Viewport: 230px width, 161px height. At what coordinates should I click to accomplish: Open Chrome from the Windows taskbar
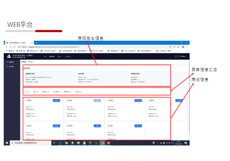[102, 143]
